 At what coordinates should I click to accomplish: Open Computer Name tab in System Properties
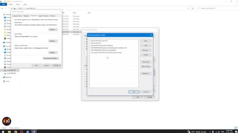[x=17, y=16]
